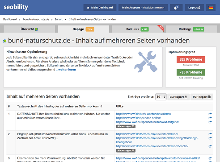Open the wwf.de spenden-helfen/wwf-mitglied URL
This screenshot has height=162, width=220.
(x=148, y=122)
